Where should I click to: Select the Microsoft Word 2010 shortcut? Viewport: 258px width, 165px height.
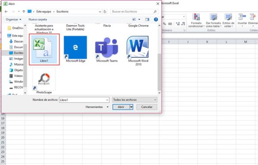(138, 51)
